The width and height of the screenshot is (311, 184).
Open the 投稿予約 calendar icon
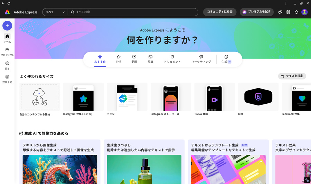(x=7, y=76)
